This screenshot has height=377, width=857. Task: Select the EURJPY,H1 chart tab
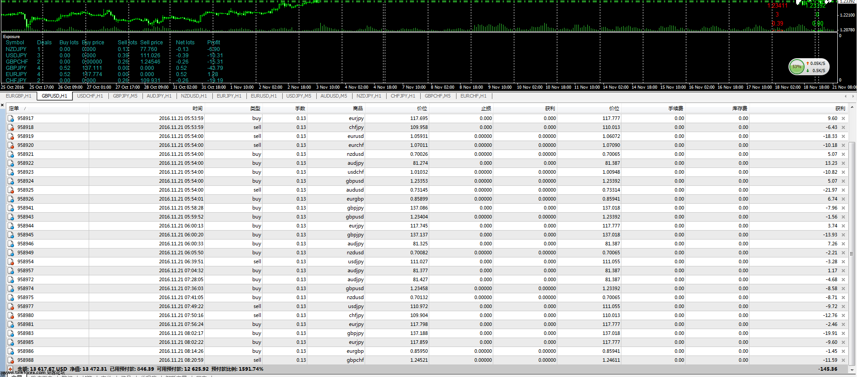(229, 96)
